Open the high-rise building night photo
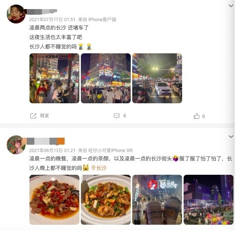Image resolution: width=235 pixels, height=230 pixels. coord(106,78)
